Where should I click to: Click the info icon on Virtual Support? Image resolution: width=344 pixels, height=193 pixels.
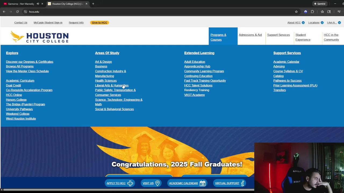point(242,183)
